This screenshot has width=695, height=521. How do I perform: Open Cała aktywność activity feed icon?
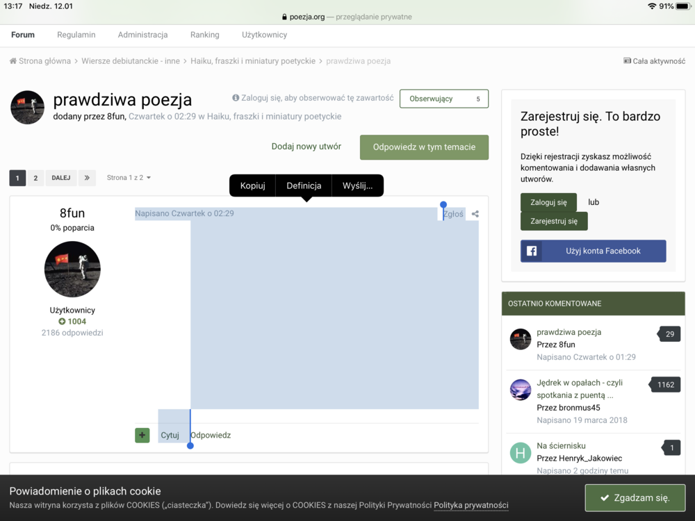pos(628,61)
